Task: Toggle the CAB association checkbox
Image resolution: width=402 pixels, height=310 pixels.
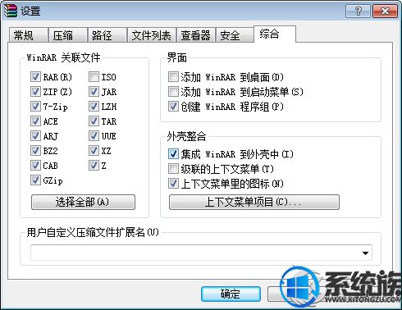Action: coord(35,166)
